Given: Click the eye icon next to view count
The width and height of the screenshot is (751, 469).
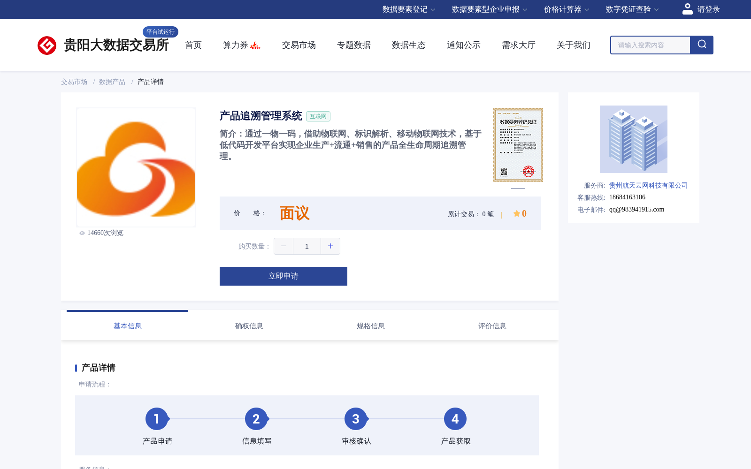Looking at the screenshot, I should (x=82, y=233).
